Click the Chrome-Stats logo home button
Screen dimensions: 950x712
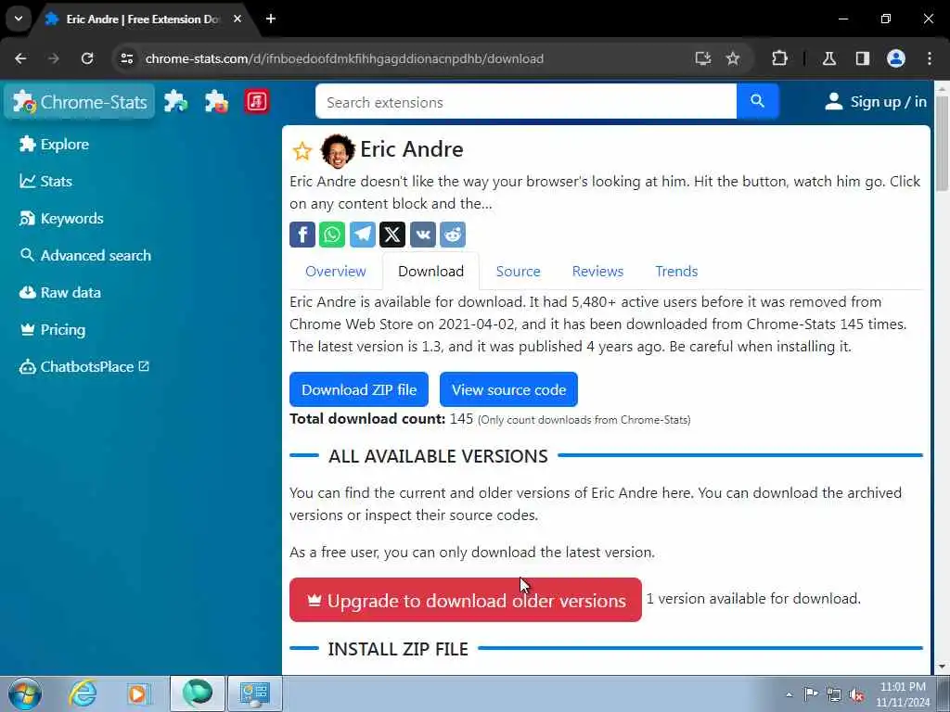pos(80,102)
